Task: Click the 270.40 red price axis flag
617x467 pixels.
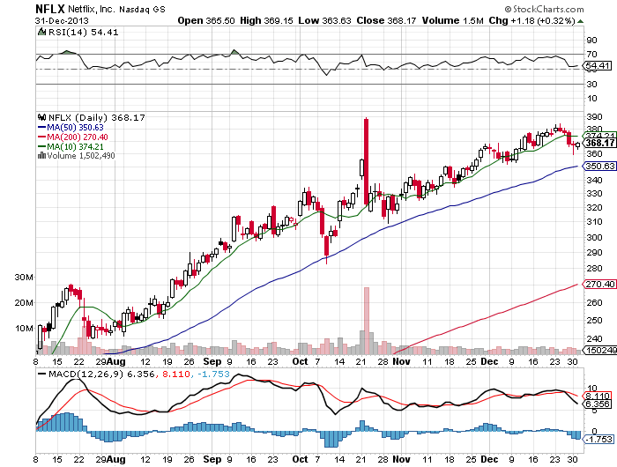Action: pyautogui.click(x=599, y=284)
